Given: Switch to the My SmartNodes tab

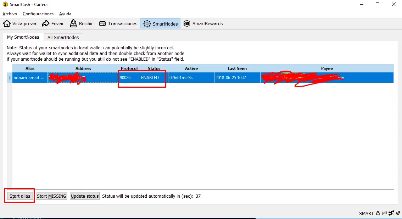Looking at the screenshot, I should [x=23, y=37].
